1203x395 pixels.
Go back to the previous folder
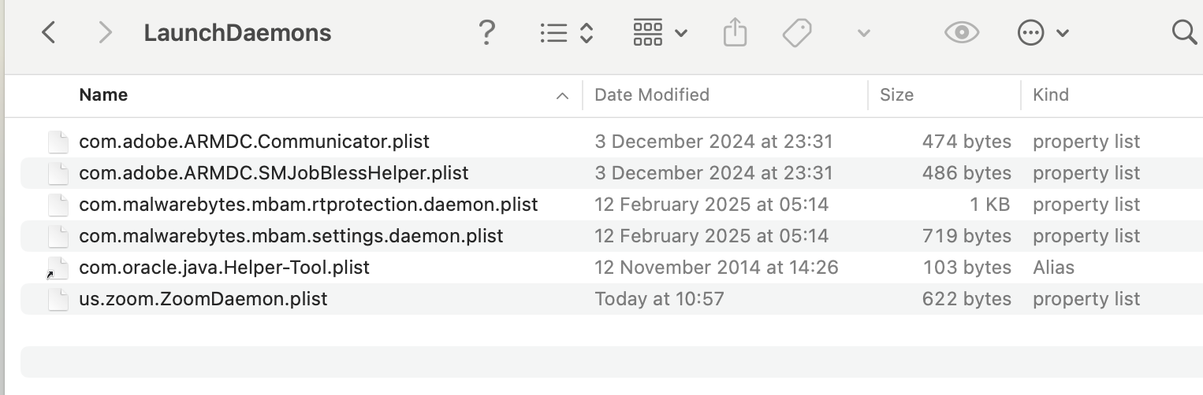(49, 33)
